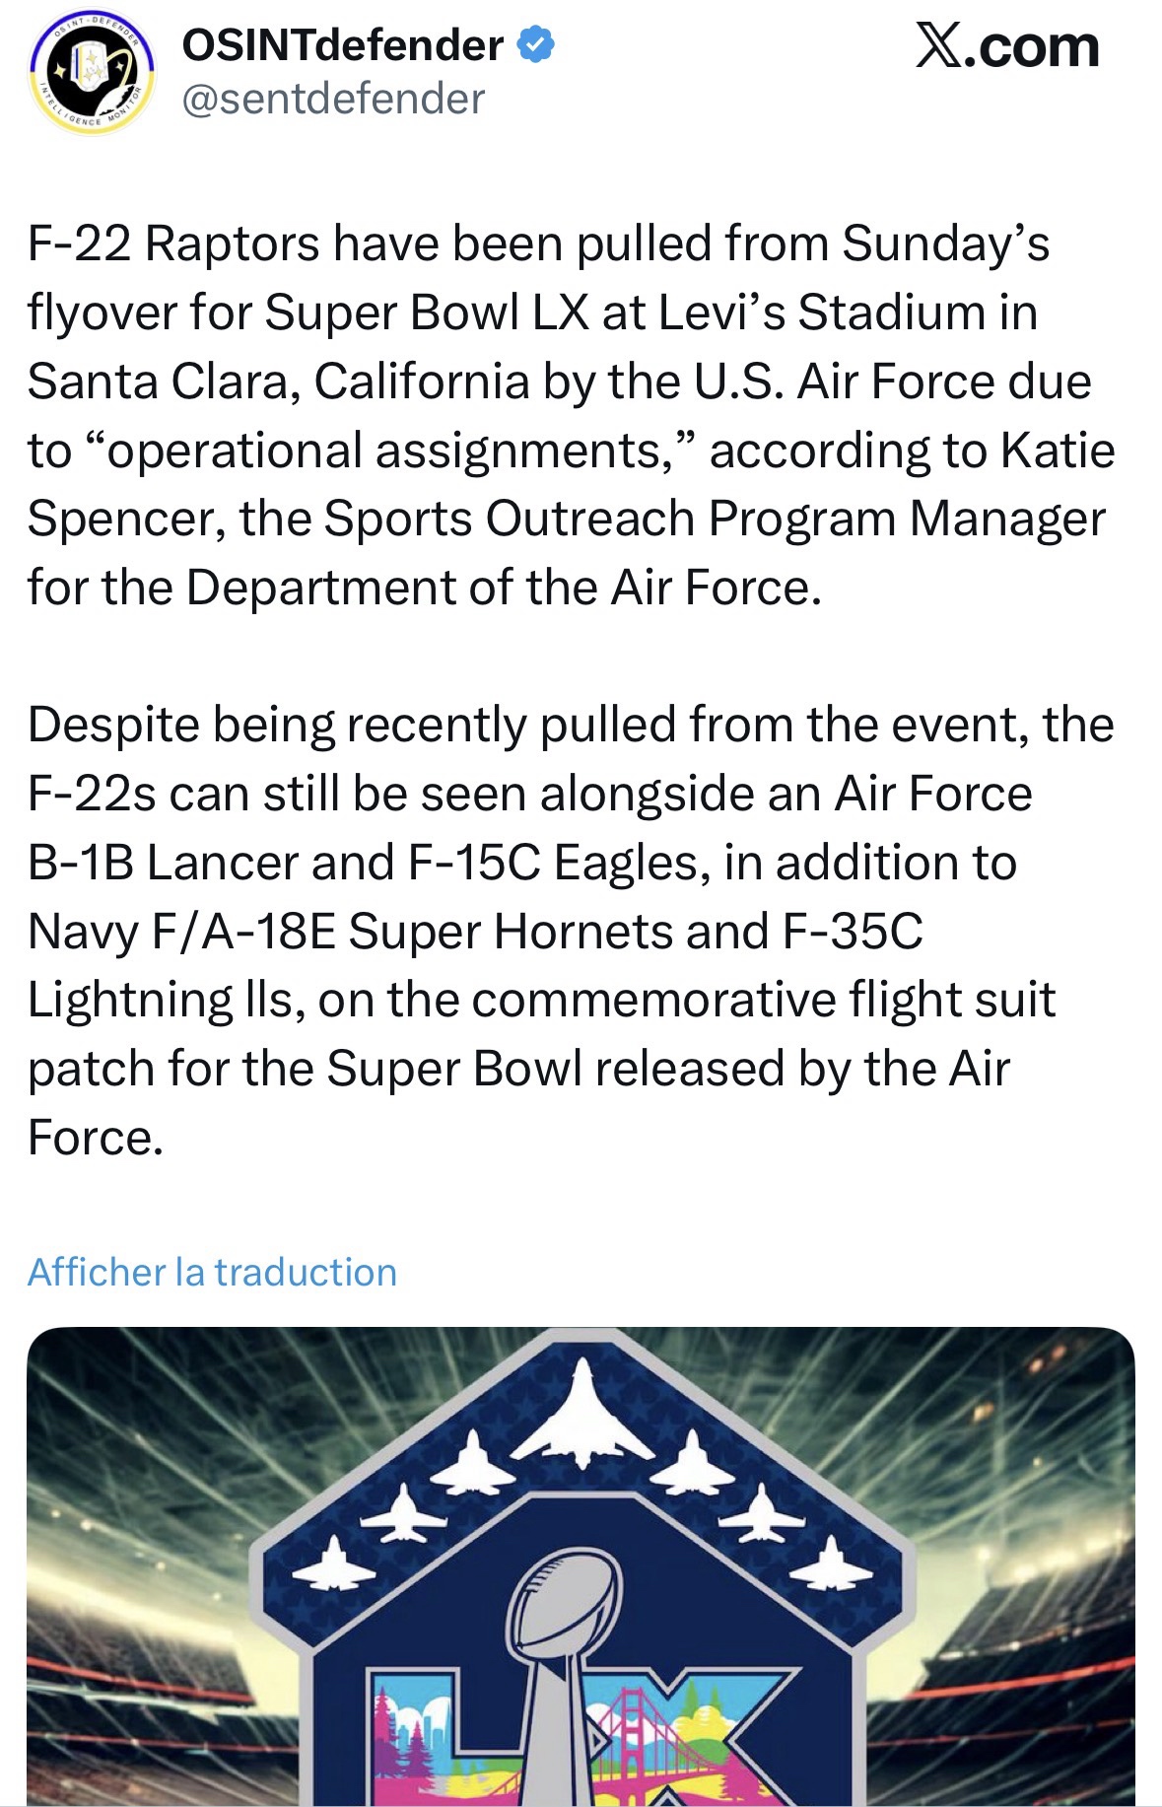Click Afficher la traduction

[x=212, y=1272]
